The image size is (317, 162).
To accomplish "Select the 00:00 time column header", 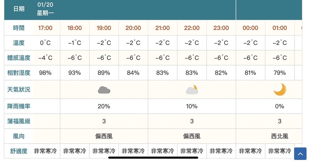I will [250, 28].
